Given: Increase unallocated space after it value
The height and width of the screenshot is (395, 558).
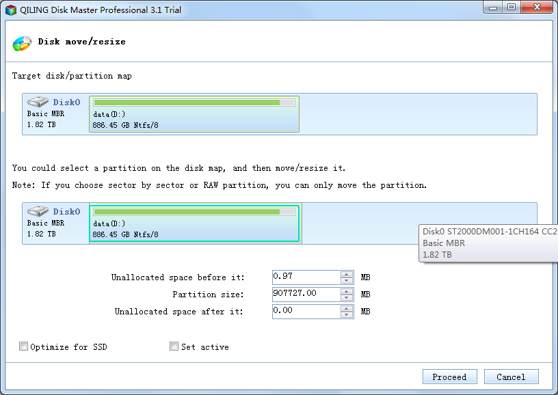Looking at the screenshot, I should tap(347, 308).
